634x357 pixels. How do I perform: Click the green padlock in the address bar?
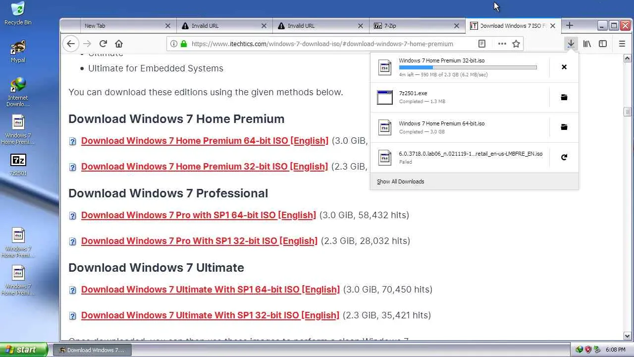pos(184,44)
